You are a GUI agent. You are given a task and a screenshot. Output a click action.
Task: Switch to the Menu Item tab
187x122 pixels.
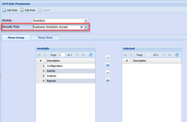click(45, 37)
